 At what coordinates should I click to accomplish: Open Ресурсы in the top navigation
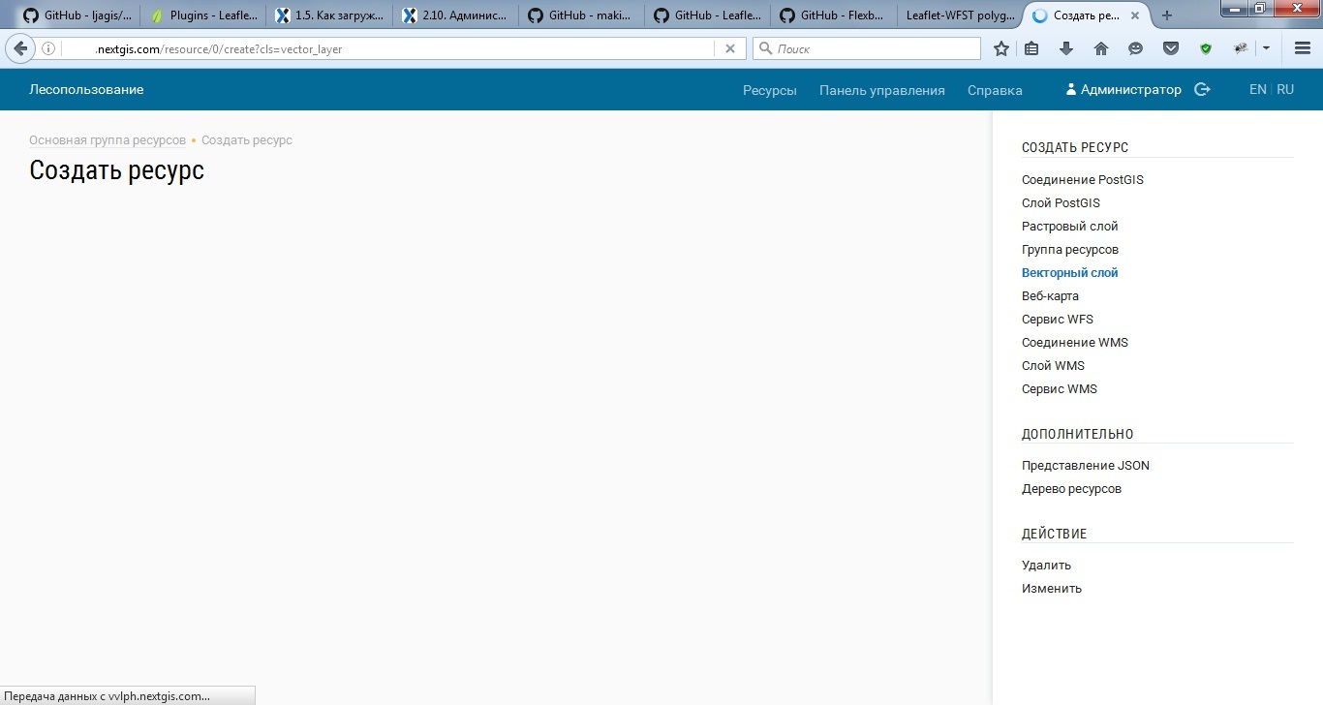(770, 90)
